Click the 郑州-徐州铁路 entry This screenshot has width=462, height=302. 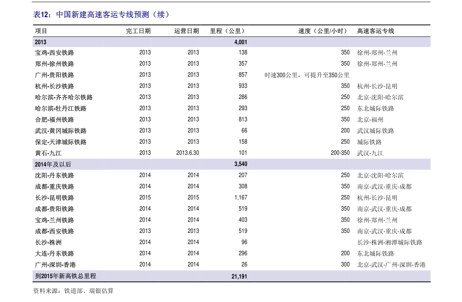[55, 64]
